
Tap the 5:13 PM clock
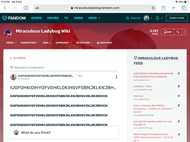(x=5, y=2)
